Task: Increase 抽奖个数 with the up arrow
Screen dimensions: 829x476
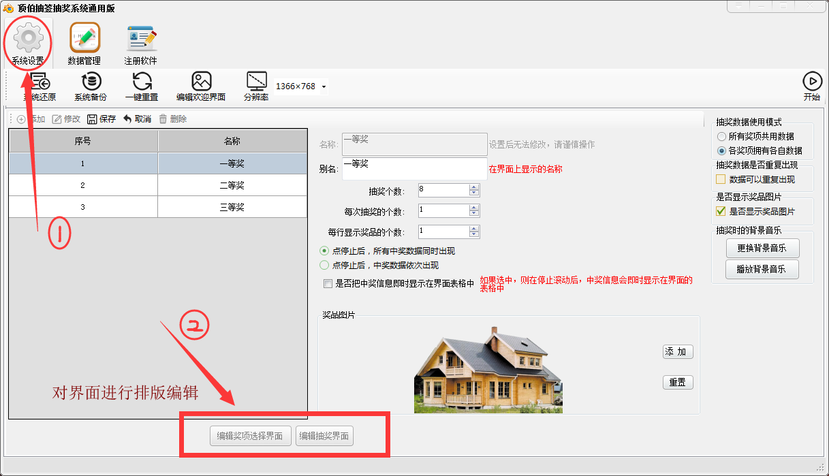Action: click(x=474, y=187)
